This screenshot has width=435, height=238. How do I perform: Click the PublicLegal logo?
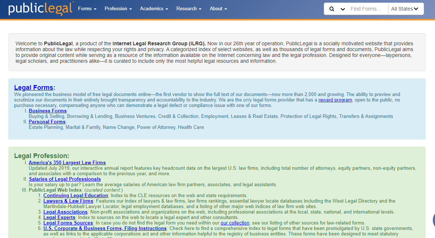coord(41,9)
